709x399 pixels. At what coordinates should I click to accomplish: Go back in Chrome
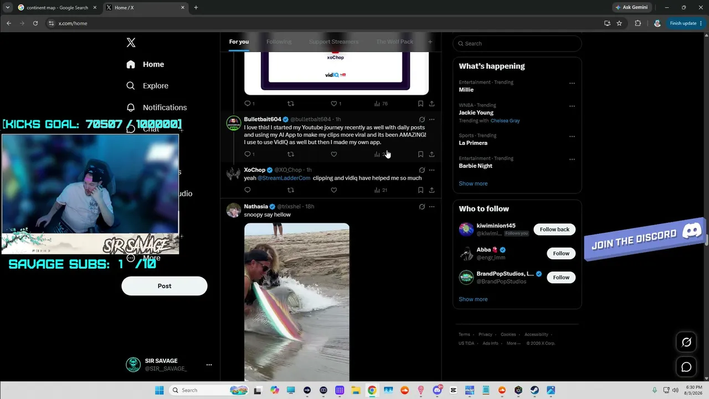pos(9,23)
